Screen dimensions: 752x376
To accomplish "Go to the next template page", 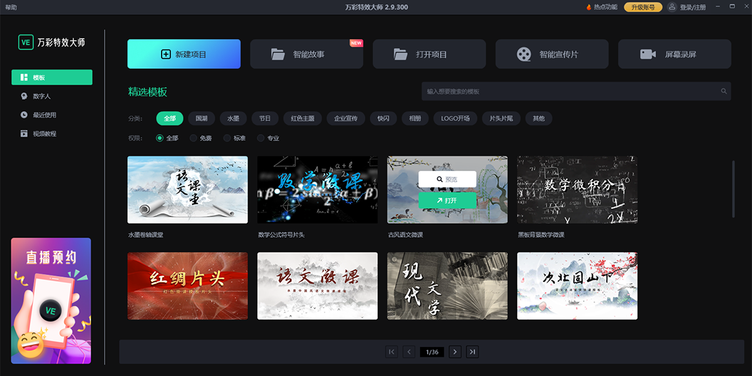I will coord(455,352).
